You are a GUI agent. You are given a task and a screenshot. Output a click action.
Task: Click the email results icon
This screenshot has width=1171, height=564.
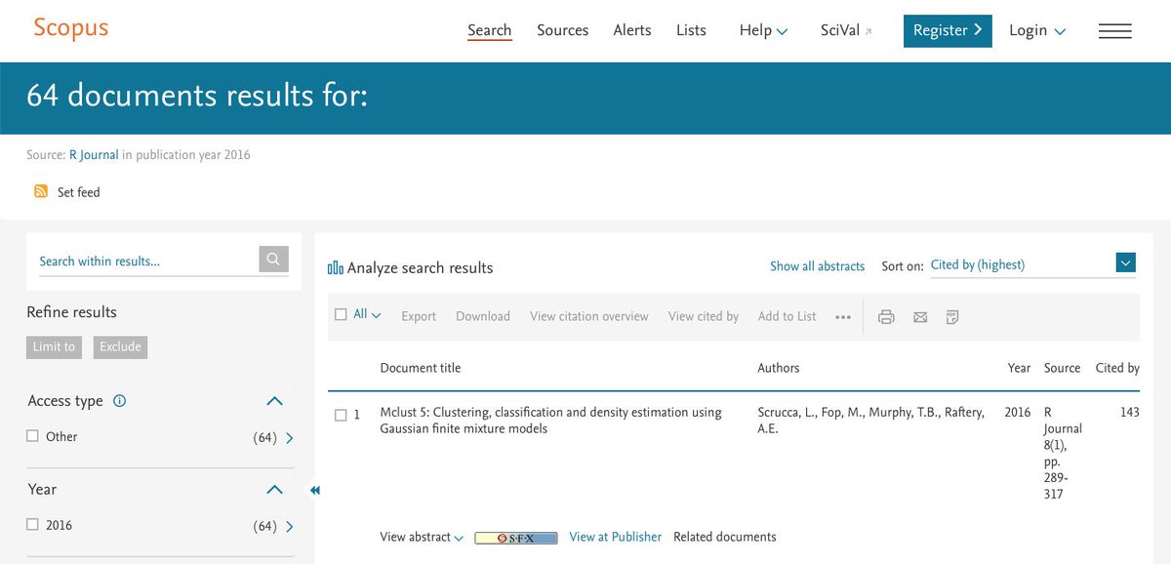919,316
